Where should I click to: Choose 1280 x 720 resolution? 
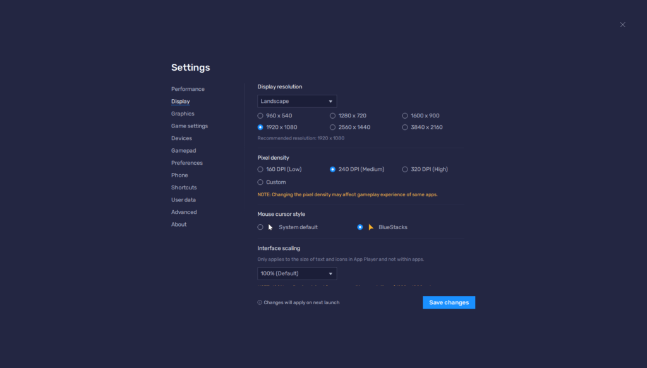332,116
